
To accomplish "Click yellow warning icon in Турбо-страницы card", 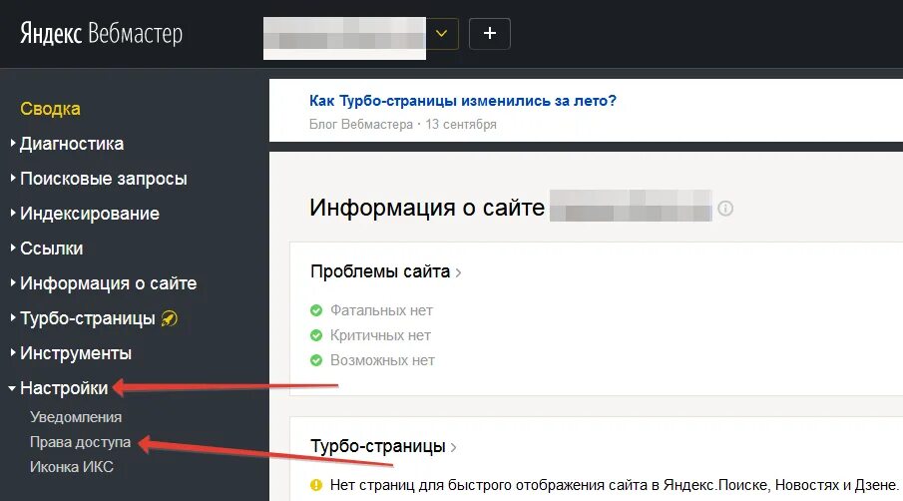I will 316,485.
